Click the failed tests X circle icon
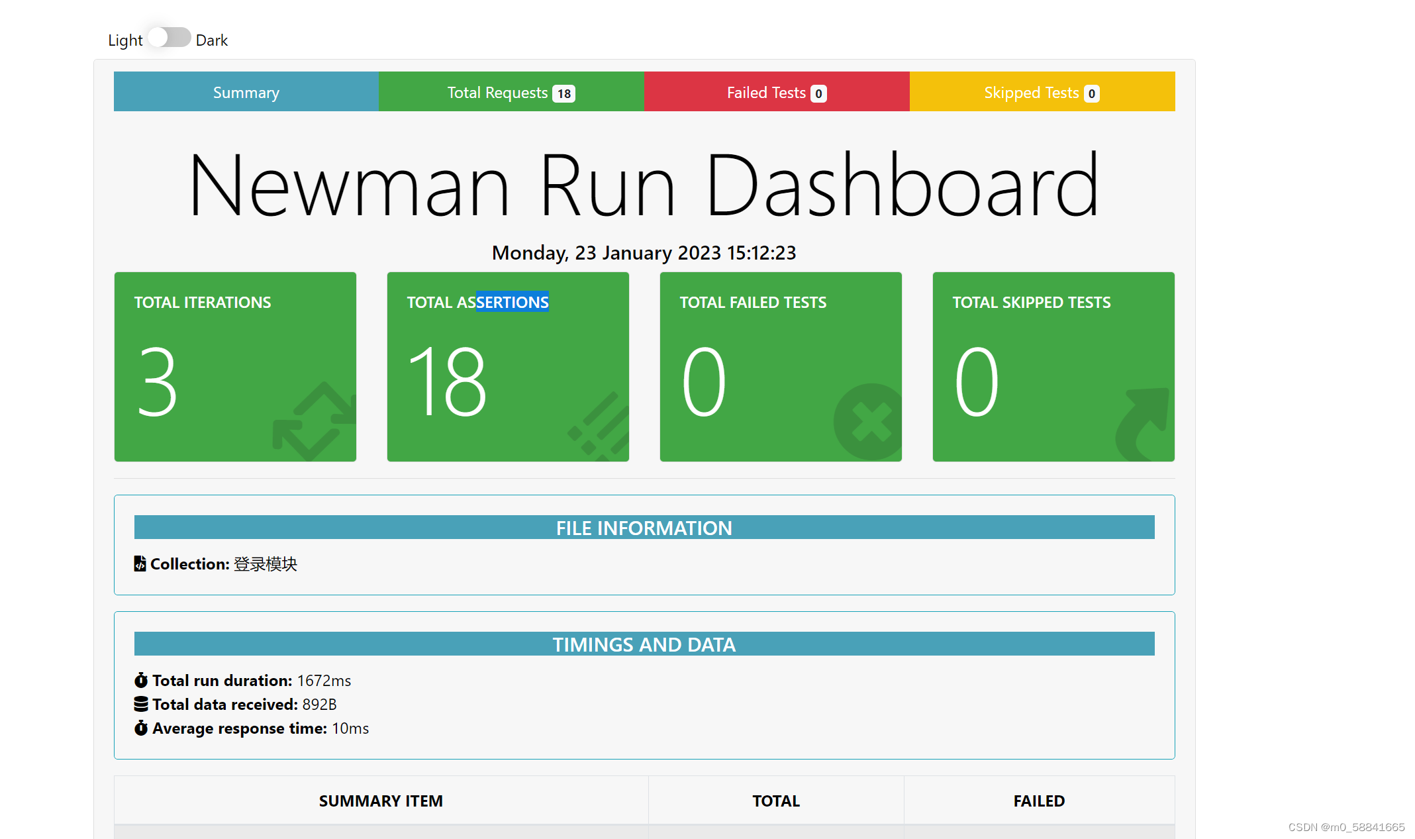Viewport: 1415px width, 839px height. 869,422
